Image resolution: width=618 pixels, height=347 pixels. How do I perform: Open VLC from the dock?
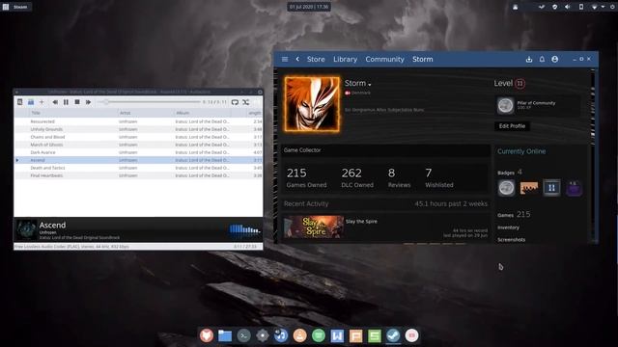(300, 335)
